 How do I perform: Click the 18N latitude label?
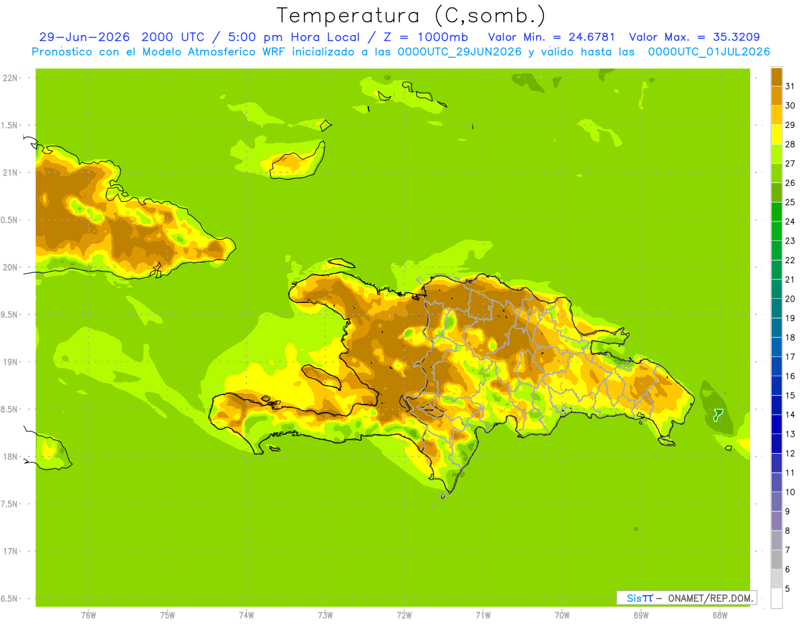pos(10,456)
